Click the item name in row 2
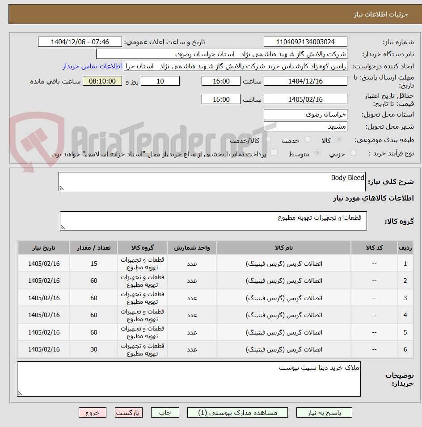The height and width of the screenshot is (427, 422). pos(284,280)
